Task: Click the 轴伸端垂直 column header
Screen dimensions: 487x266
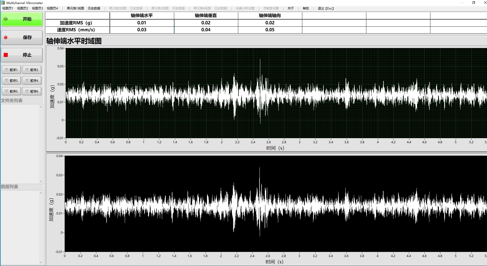Action: (206, 16)
